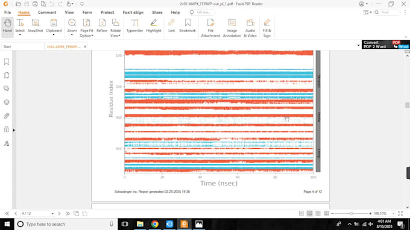Open the Security side panel
Viewport: 410px width, 230px height.
pyautogui.click(x=7, y=129)
